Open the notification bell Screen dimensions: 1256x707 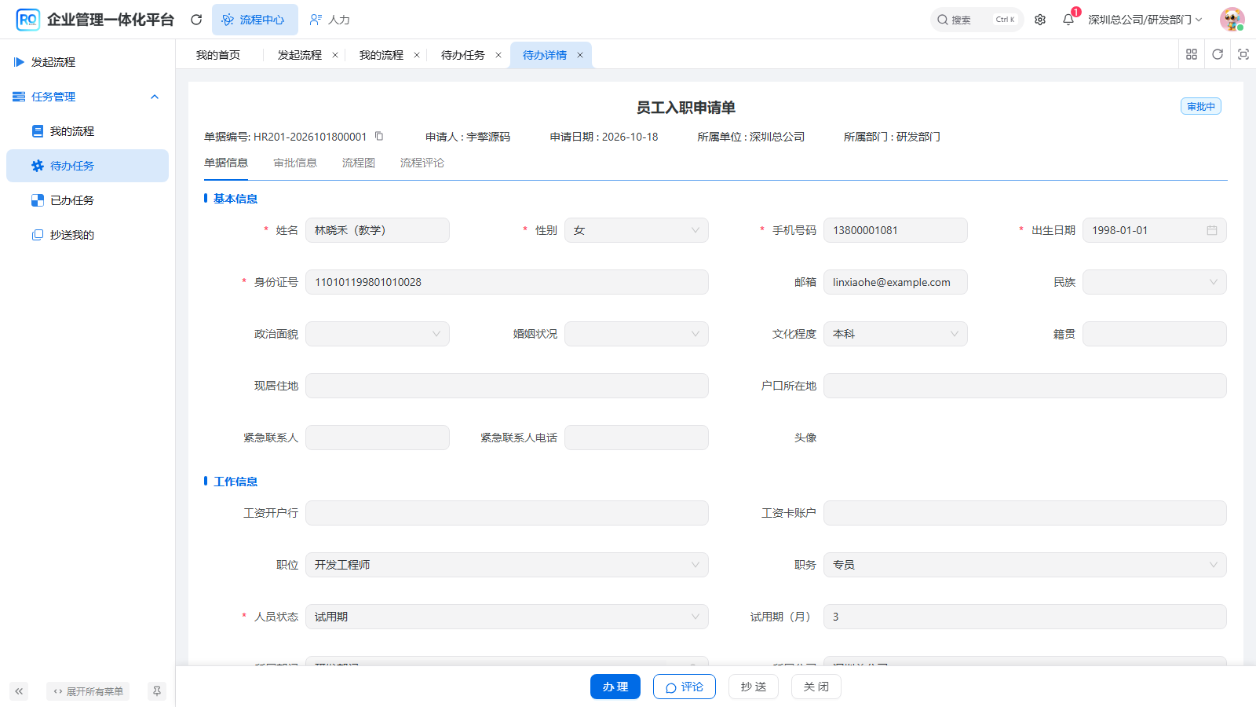point(1068,20)
